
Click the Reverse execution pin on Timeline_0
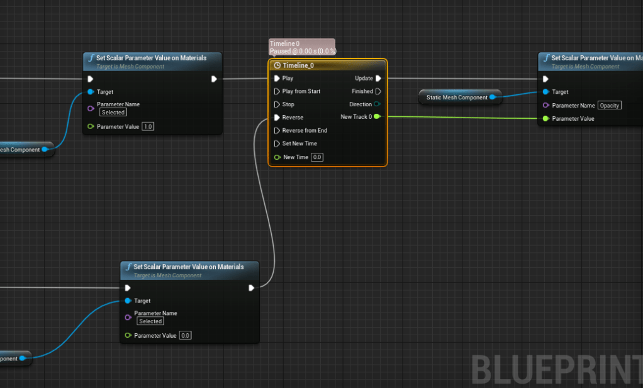[277, 118]
